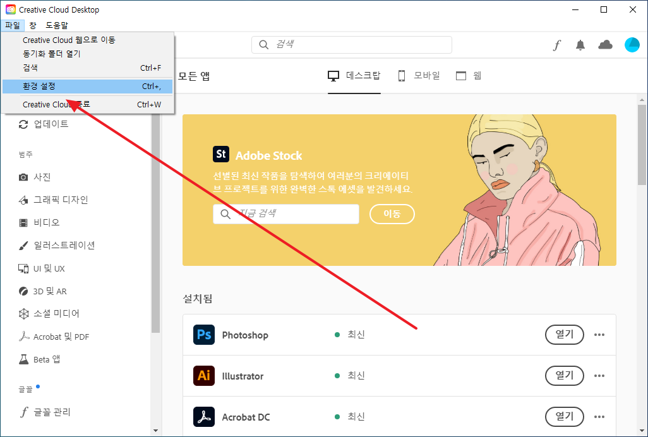Image resolution: width=648 pixels, height=437 pixels.
Task: Click the 지금 검색 Stock search field
Action: point(286,214)
